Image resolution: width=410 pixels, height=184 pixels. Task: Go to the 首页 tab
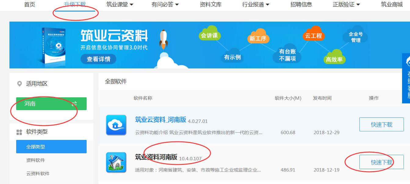[x=30, y=5]
